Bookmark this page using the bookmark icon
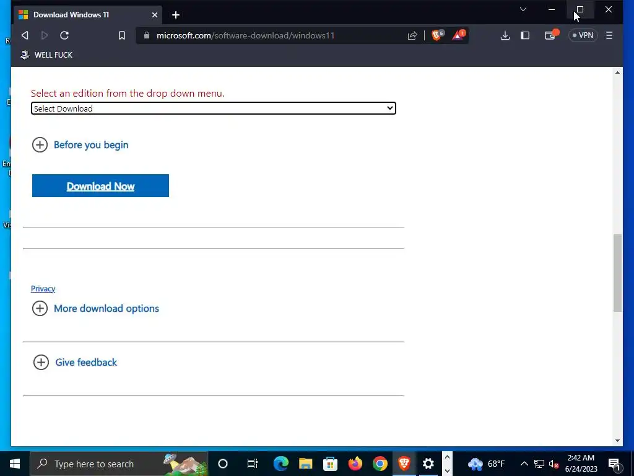 (x=122, y=35)
